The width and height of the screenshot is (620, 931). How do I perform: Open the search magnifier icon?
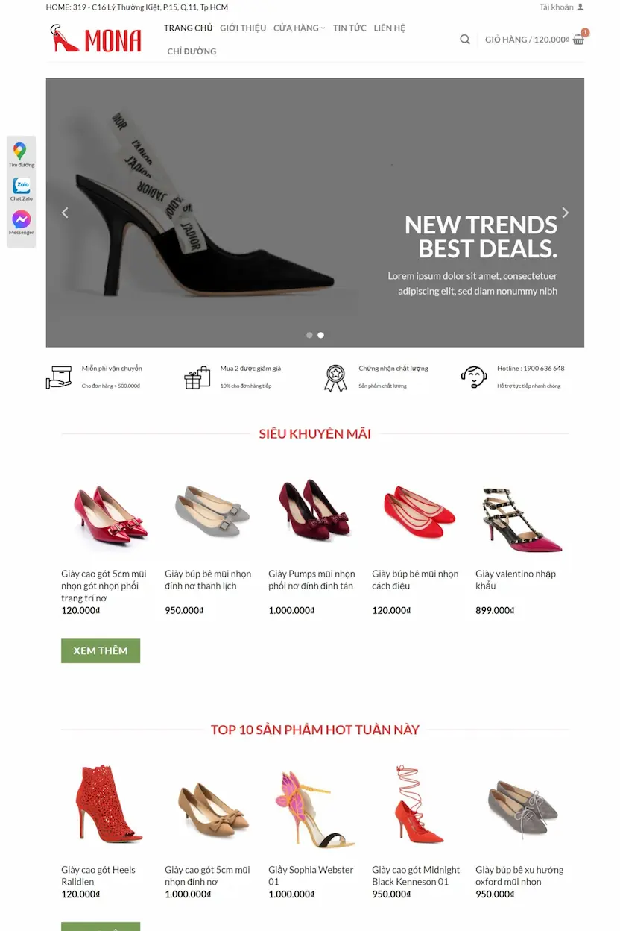click(x=465, y=40)
